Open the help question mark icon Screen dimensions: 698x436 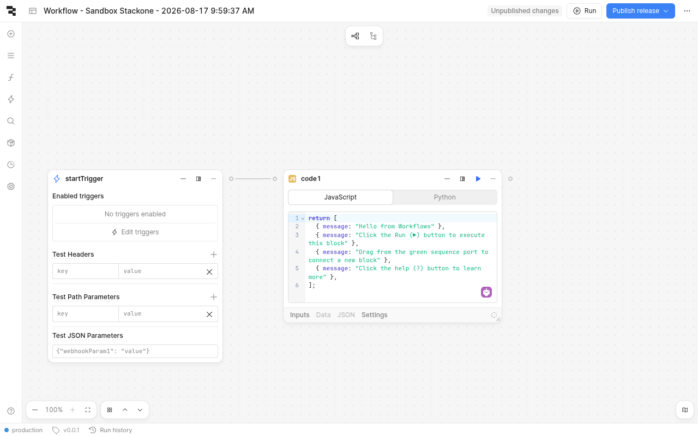pos(11,411)
